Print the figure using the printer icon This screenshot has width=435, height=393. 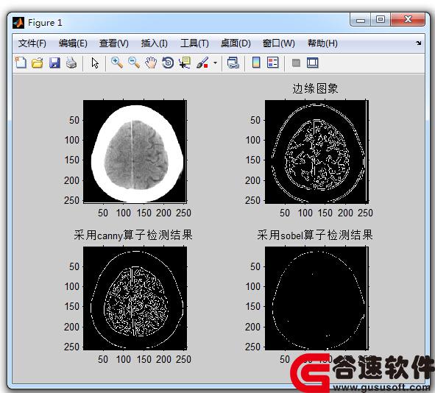(71, 63)
